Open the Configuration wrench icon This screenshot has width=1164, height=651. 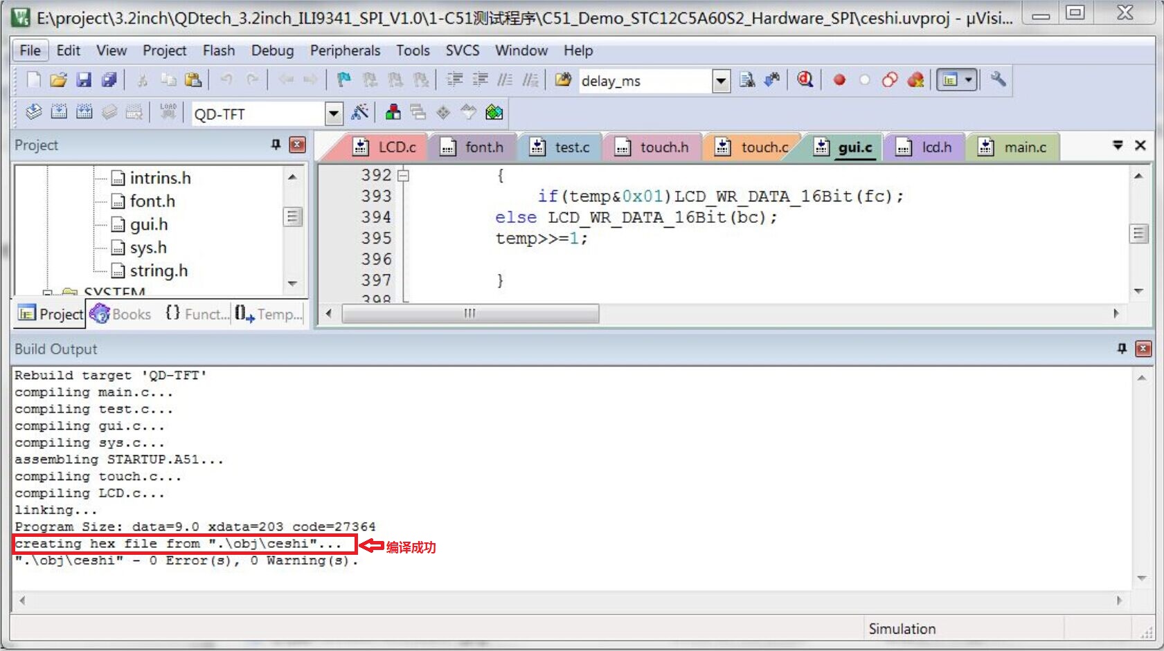(x=998, y=80)
